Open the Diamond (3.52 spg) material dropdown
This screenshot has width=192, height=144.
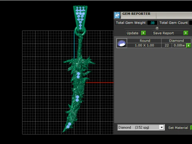(162, 128)
